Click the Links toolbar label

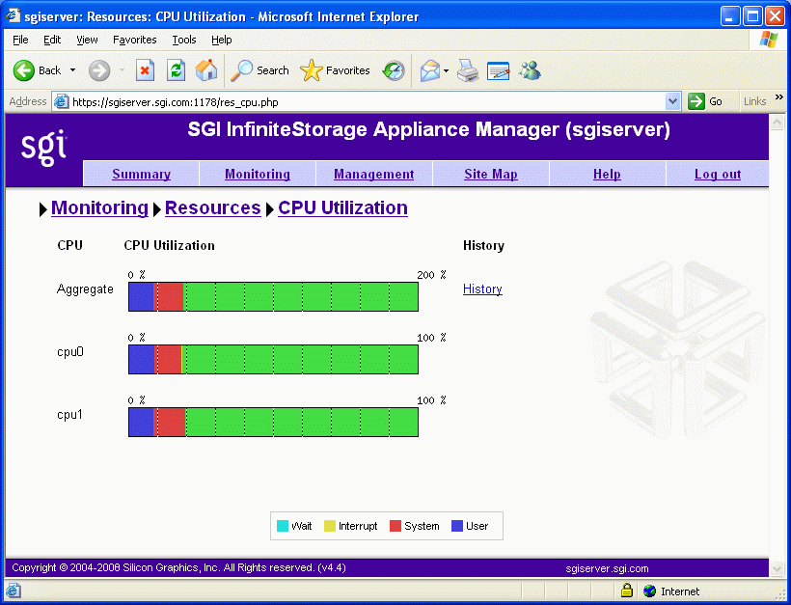754,101
